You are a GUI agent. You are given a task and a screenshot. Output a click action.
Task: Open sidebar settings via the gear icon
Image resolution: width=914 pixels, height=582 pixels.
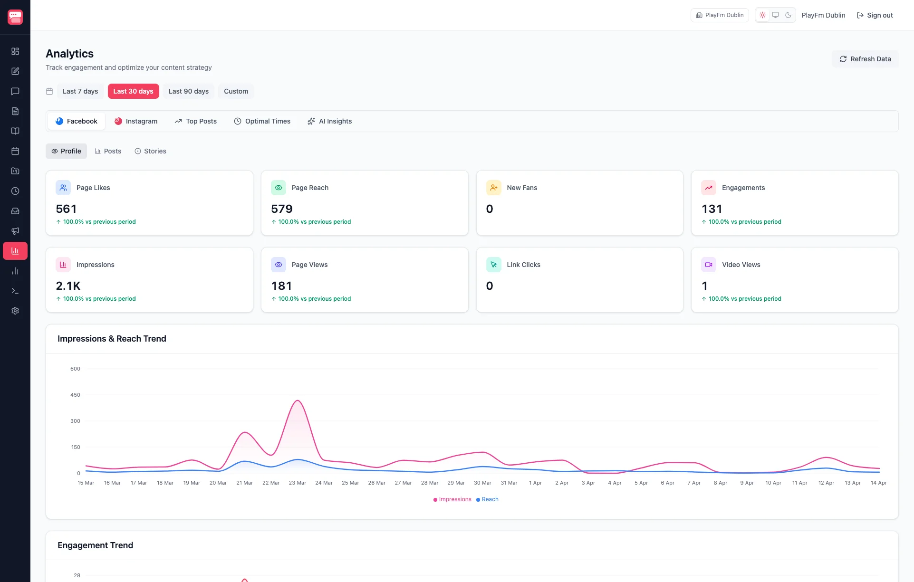[15, 311]
